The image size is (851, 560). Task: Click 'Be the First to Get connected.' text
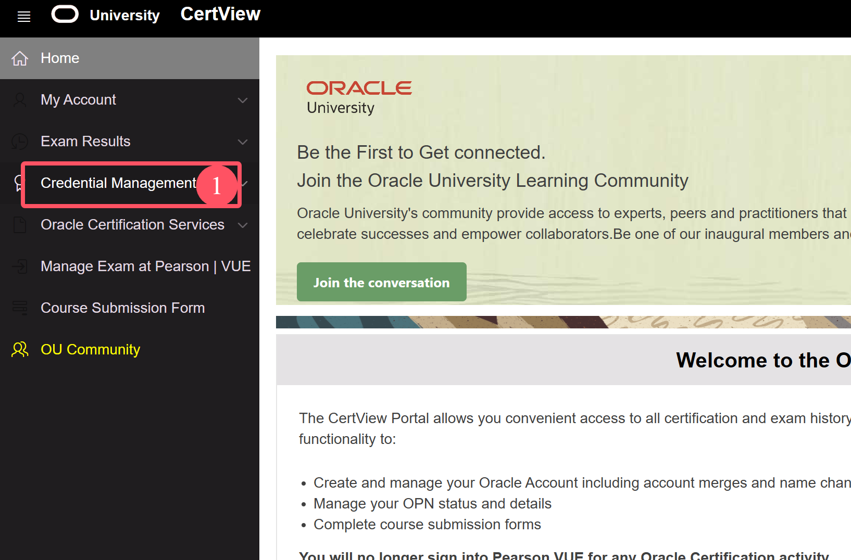(x=421, y=152)
